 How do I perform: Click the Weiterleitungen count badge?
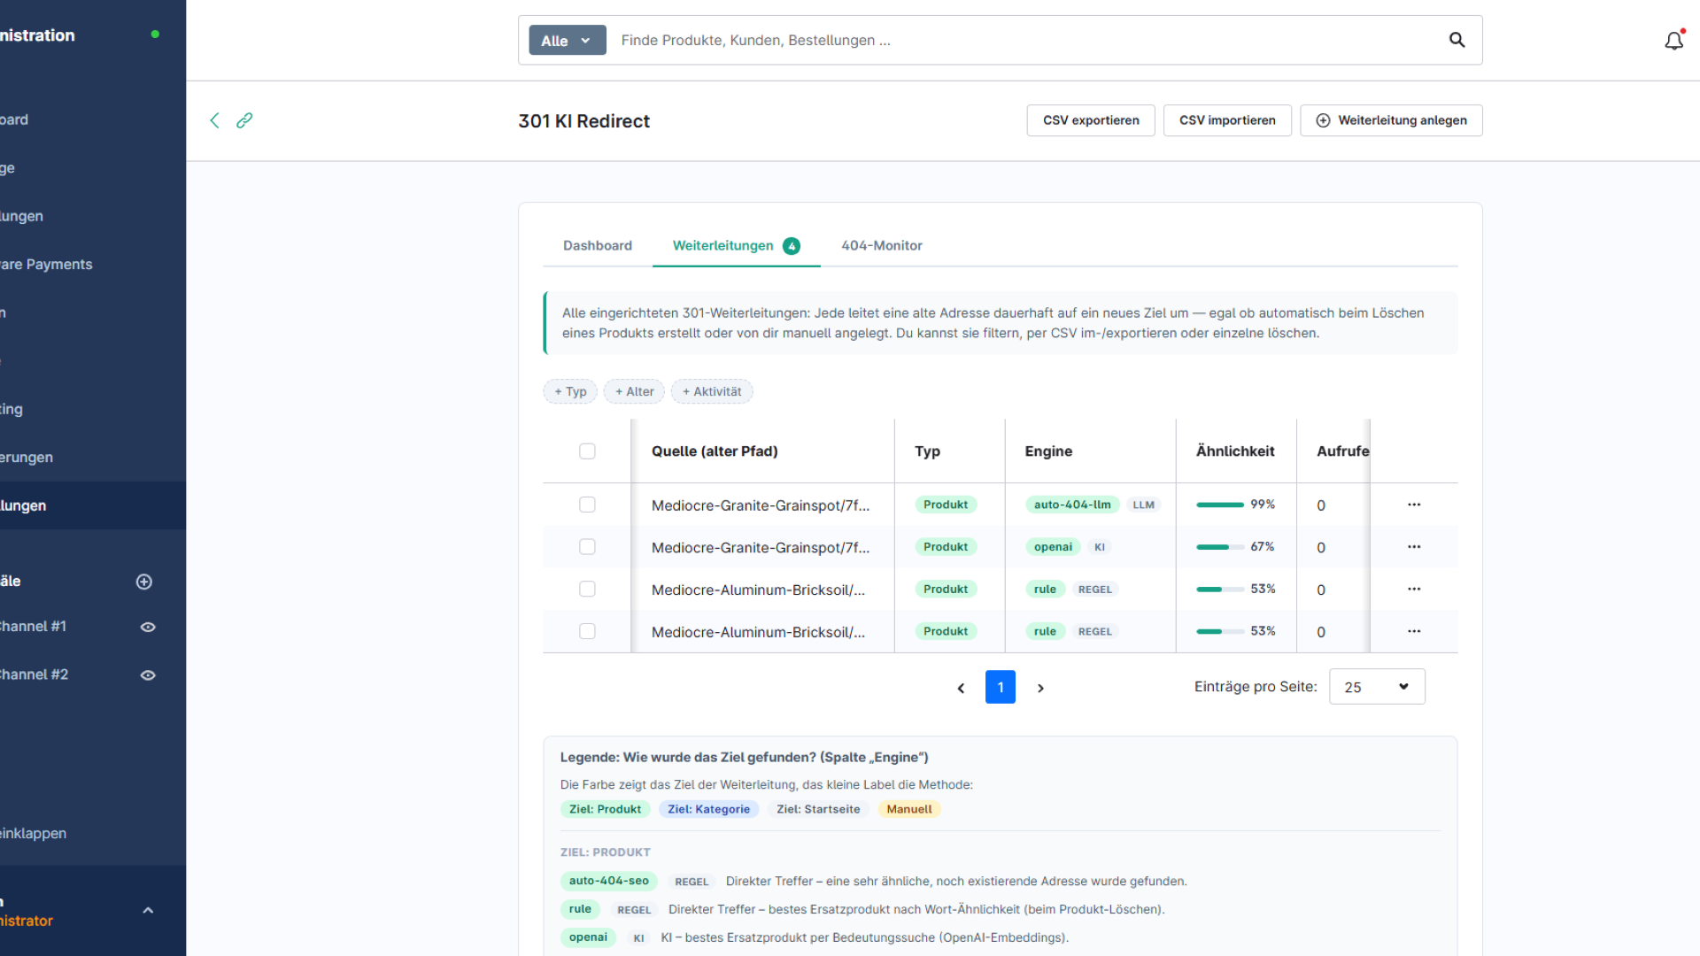(792, 246)
